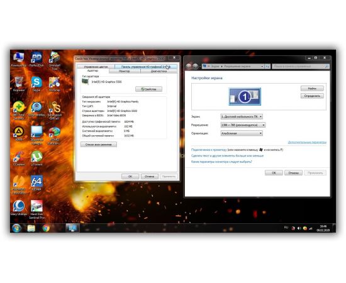
Task: Go back with the navigation arrow in display window
Action: click(189, 66)
